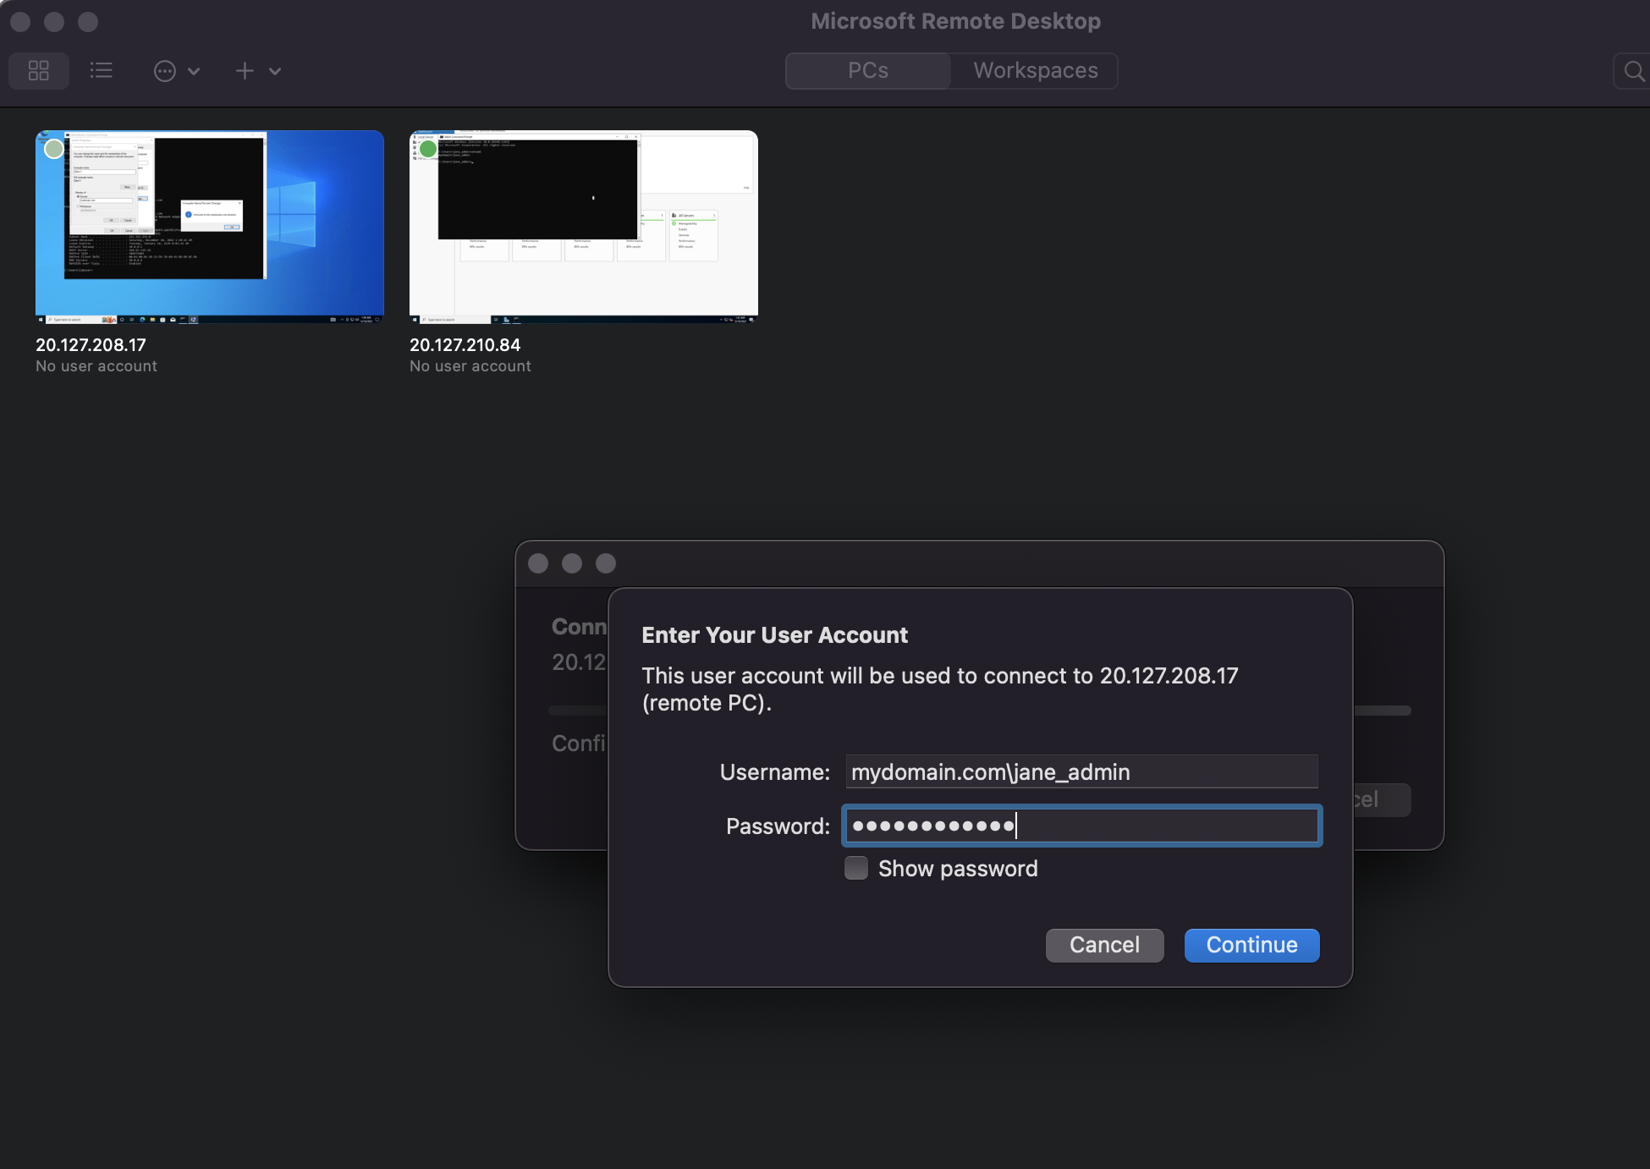
Task: Select the Workspaces tab
Action: pyautogui.click(x=1035, y=70)
